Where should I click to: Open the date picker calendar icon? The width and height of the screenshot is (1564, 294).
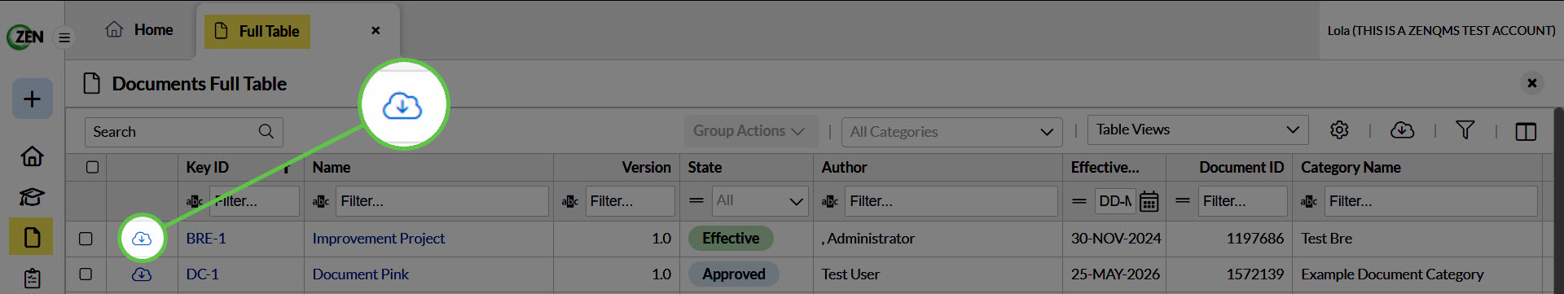click(1149, 201)
